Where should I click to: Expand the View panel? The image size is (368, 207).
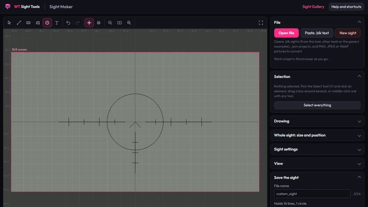317,164
